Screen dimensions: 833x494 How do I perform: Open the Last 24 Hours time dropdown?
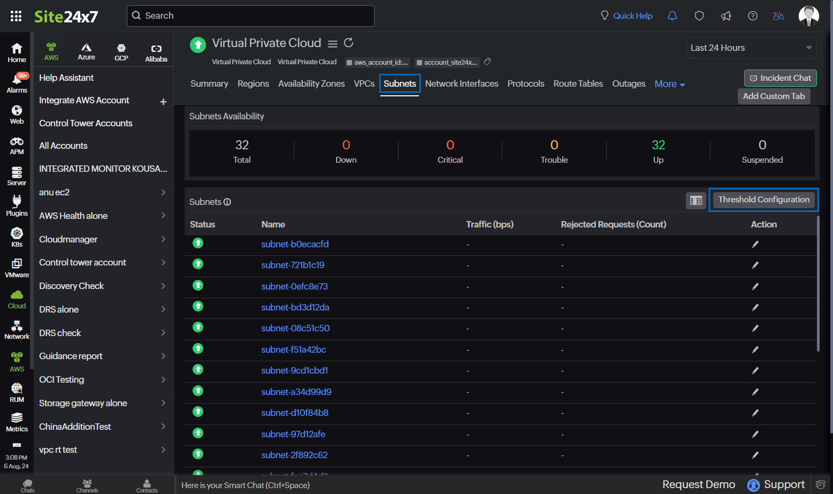click(751, 48)
